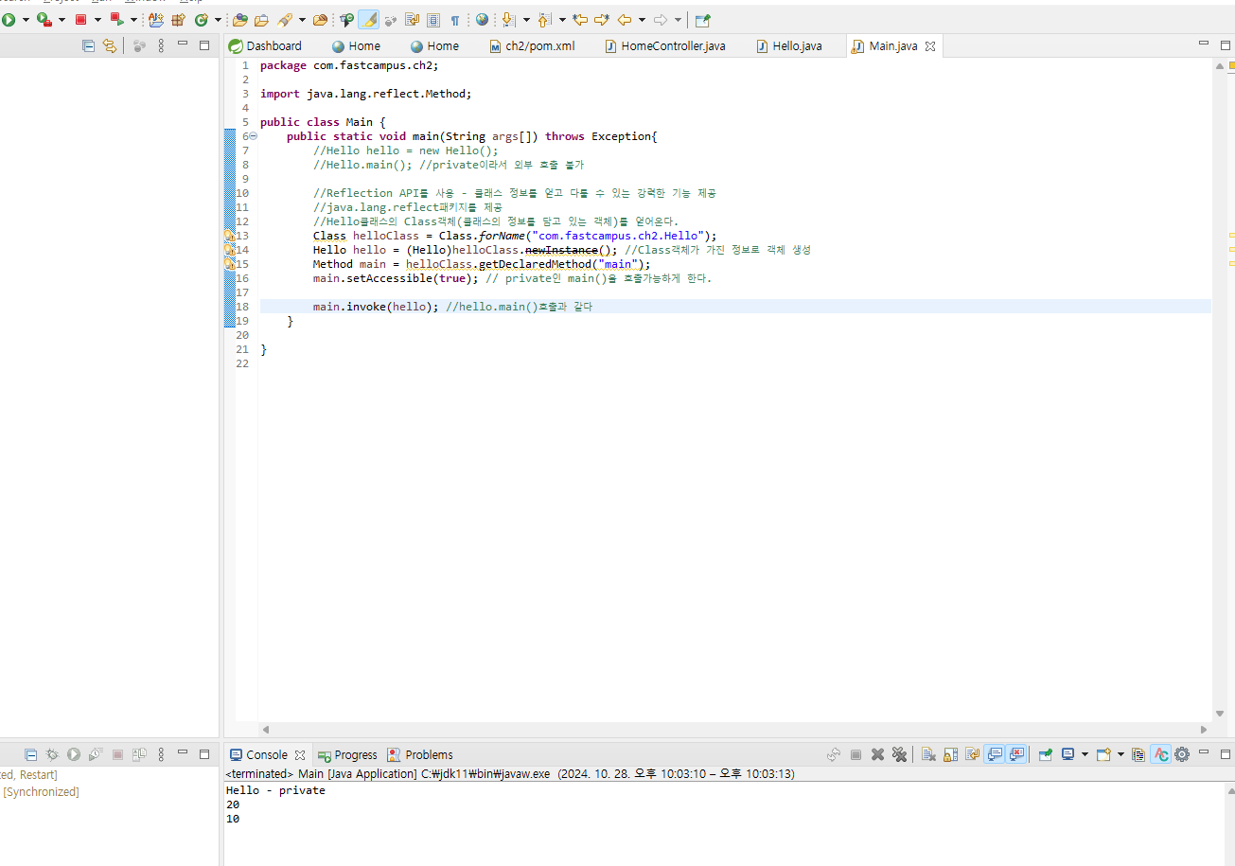Click the Search flashlight icon
The image size is (1235, 866).
tap(284, 19)
